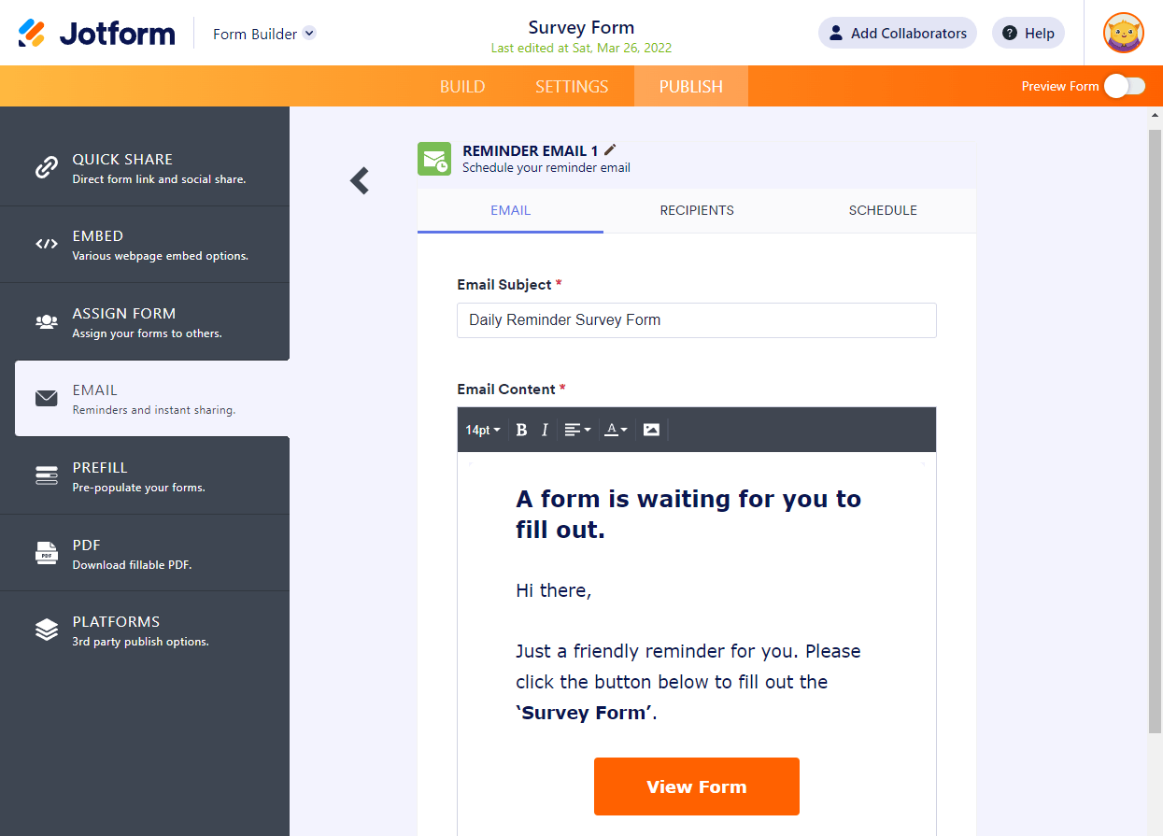The image size is (1163, 836).
Task: Toggle the Preview Form switch
Action: (x=1124, y=86)
